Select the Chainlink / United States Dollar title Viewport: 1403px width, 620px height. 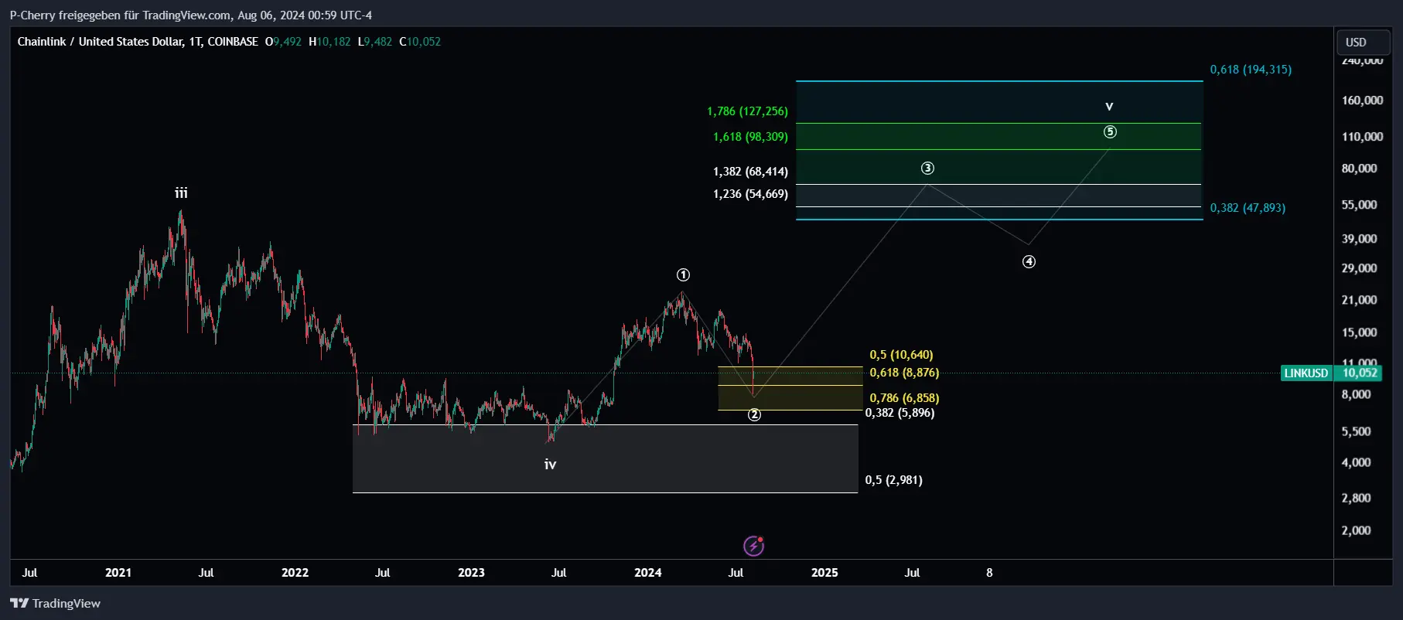pos(138,42)
